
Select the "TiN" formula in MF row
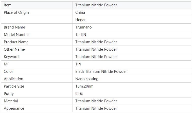coord(78,64)
